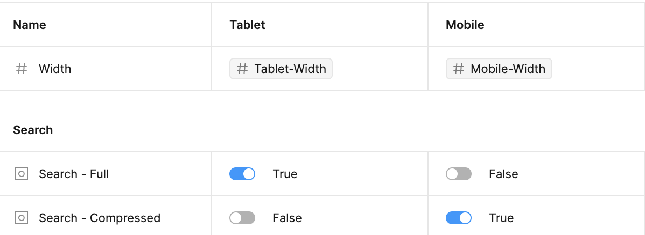The width and height of the screenshot is (645, 235).
Task: Click the number icon beside Width
Action: click(22, 69)
